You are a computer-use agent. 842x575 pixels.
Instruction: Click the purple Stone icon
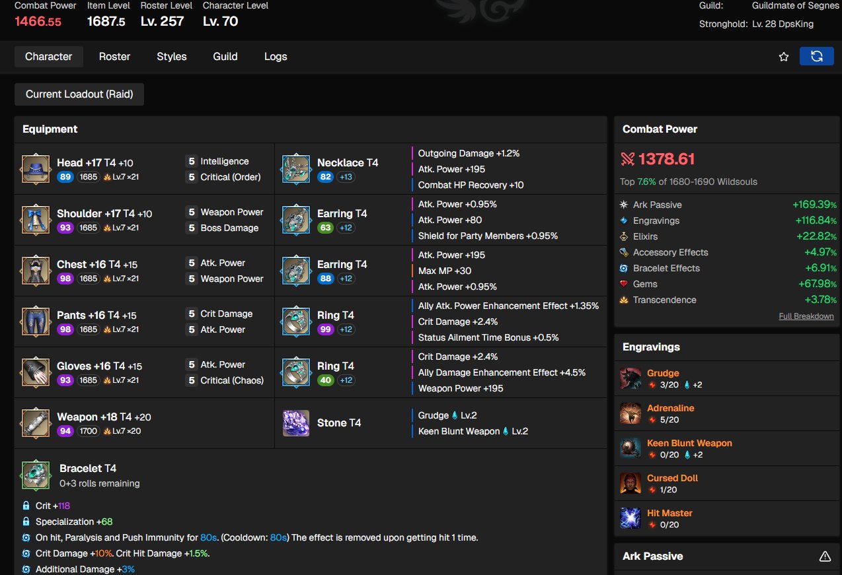295,423
